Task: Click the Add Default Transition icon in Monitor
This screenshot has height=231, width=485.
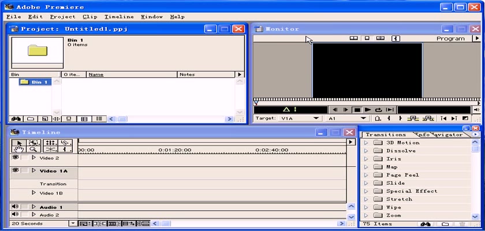Action: (465, 118)
